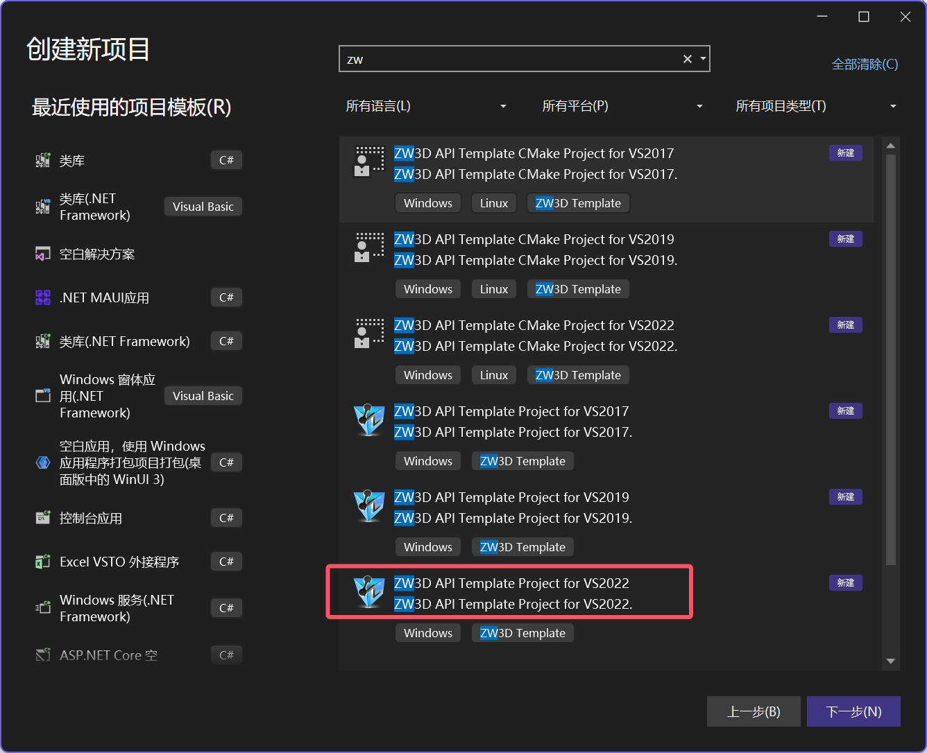The height and width of the screenshot is (753, 927).
Task: Maximize the 创建新项目 dialog window
Action: (x=864, y=17)
